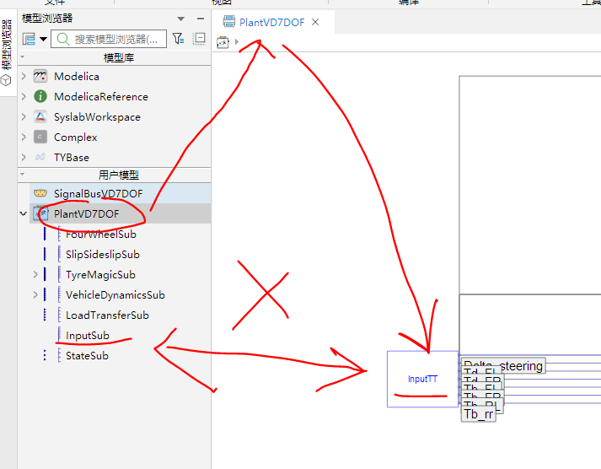The width and height of the screenshot is (601, 469).
Task: Click the 模型浏览器 panel title
Action: click(x=47, y=18)
